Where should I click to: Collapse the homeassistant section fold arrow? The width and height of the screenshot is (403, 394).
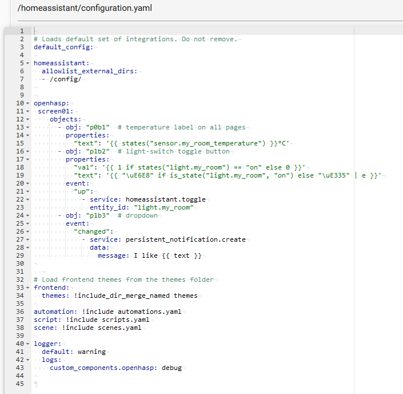(x=27, y=63)
